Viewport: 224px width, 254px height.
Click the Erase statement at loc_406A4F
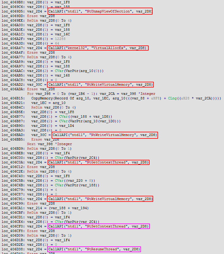click(41, 52)
